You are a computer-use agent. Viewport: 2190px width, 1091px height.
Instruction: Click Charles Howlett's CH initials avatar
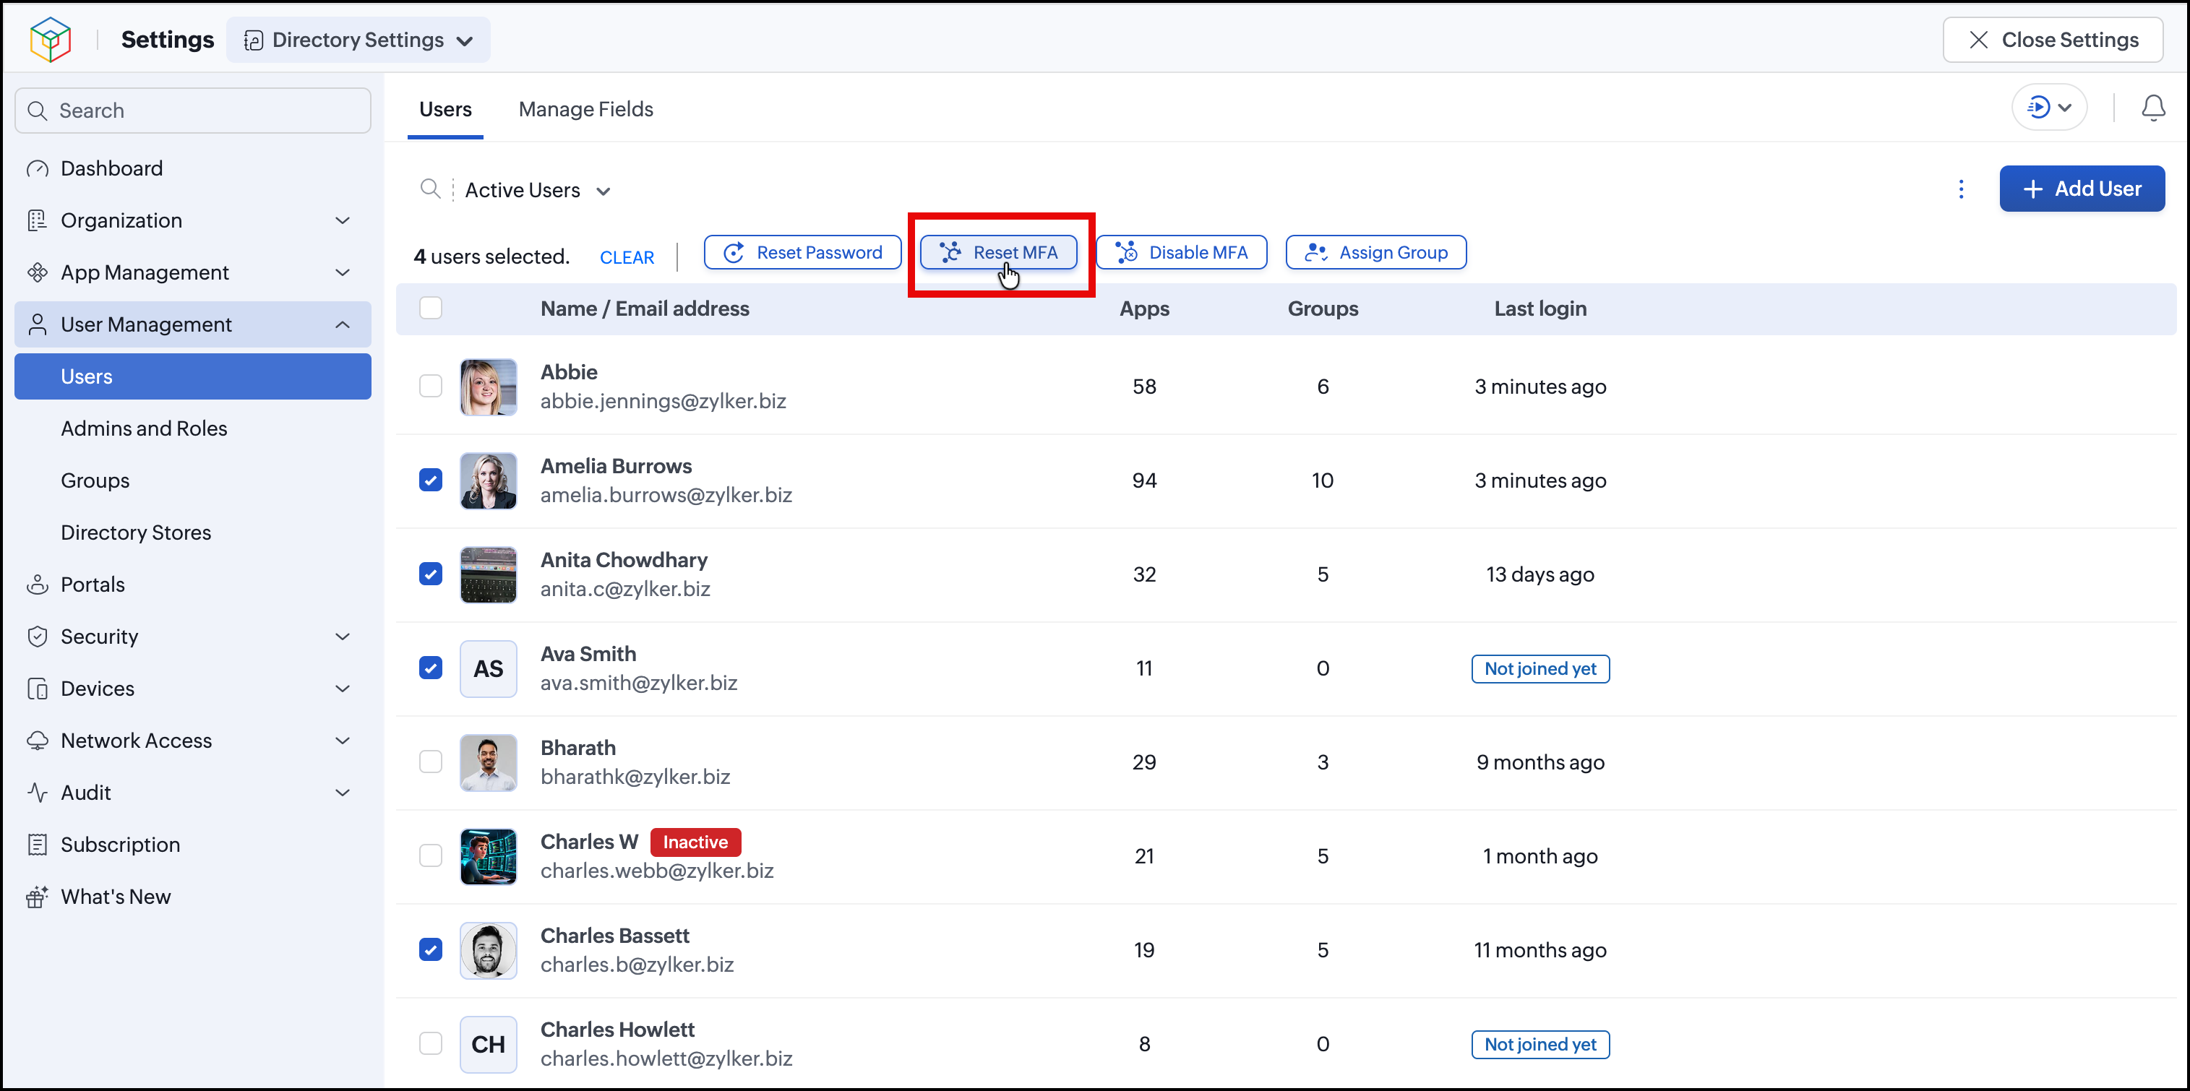click(488, 1043)
